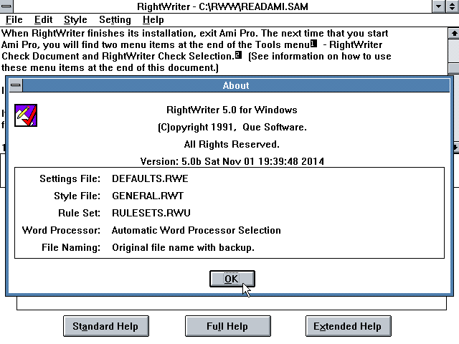Viewport: 459px width, 344px height.
Task: Click the "RightWriter 5.0 for Windows" heading
Action: [232, 110]
